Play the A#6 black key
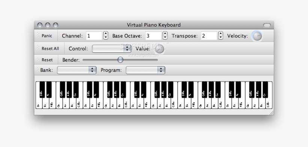 click(x=258, y=89)
